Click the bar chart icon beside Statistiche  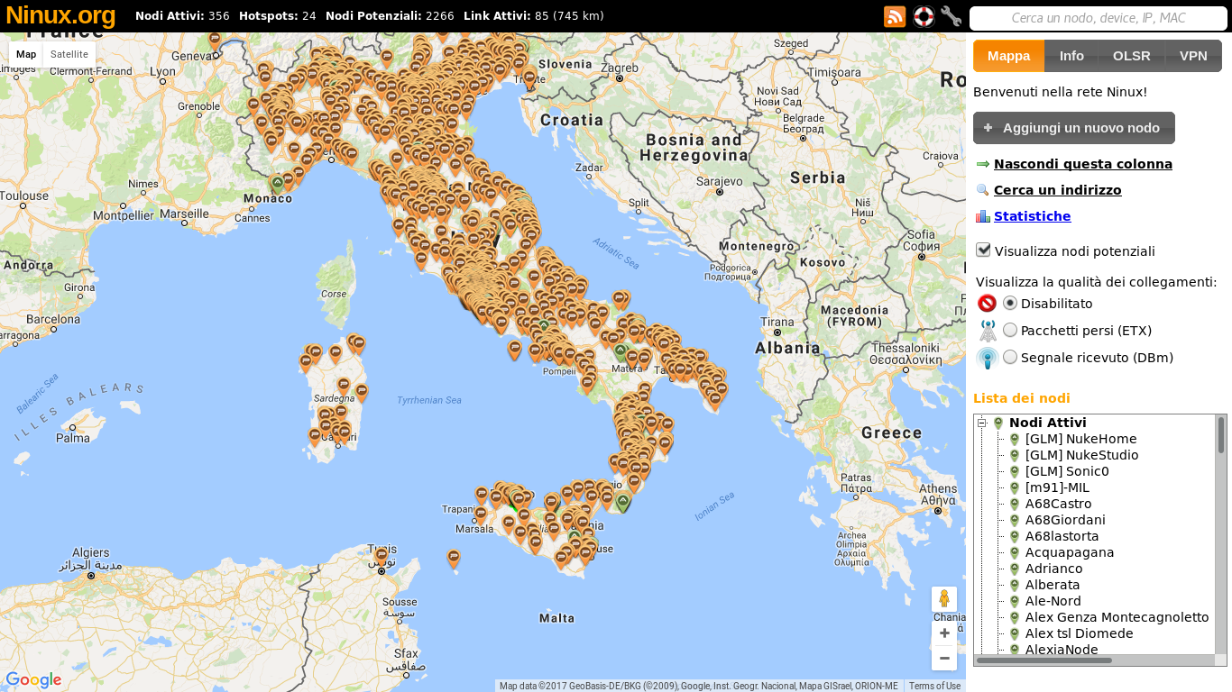point(983,216)
